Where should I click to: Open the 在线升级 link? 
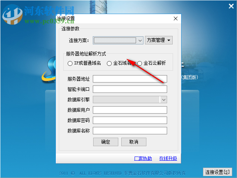[x=168, y=158]
